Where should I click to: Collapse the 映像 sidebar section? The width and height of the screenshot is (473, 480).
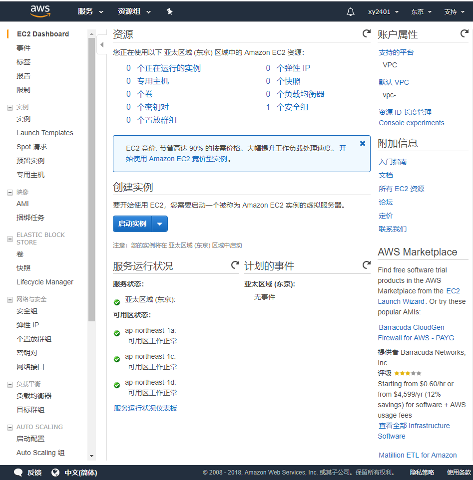[x=10, y=192]
